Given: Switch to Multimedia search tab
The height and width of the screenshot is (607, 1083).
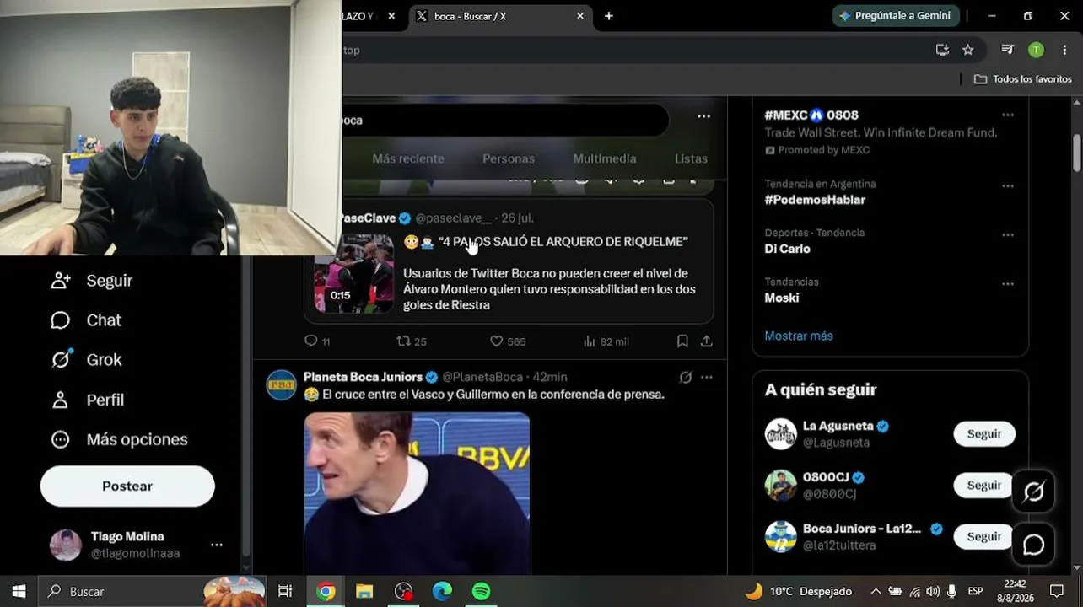Looking at the screenshot, I should [605, 158].
